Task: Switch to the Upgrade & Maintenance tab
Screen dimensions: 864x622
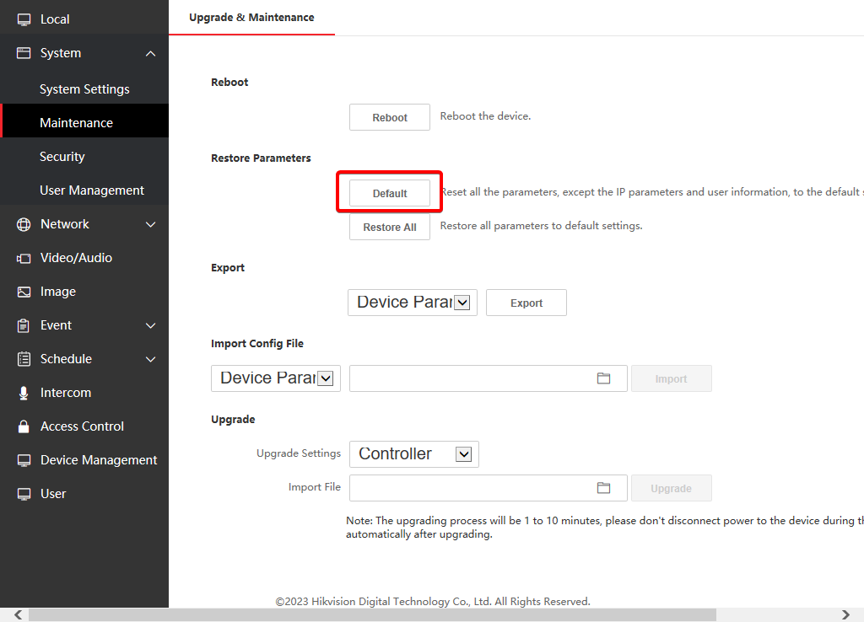Action: pyautogui.click(x=251, y=17)
